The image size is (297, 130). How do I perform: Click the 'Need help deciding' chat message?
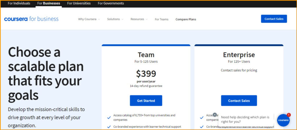245,119
